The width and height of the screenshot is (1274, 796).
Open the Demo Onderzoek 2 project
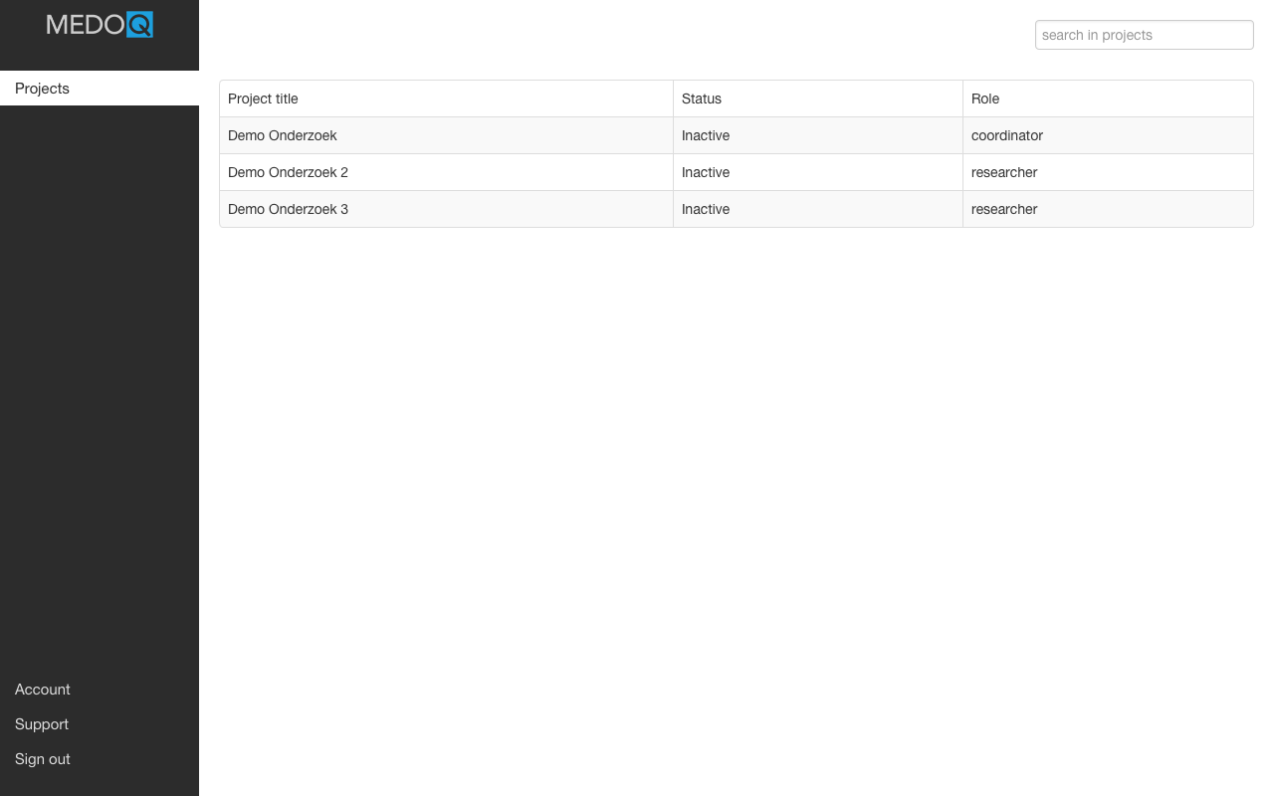click(x=289, y=172)
